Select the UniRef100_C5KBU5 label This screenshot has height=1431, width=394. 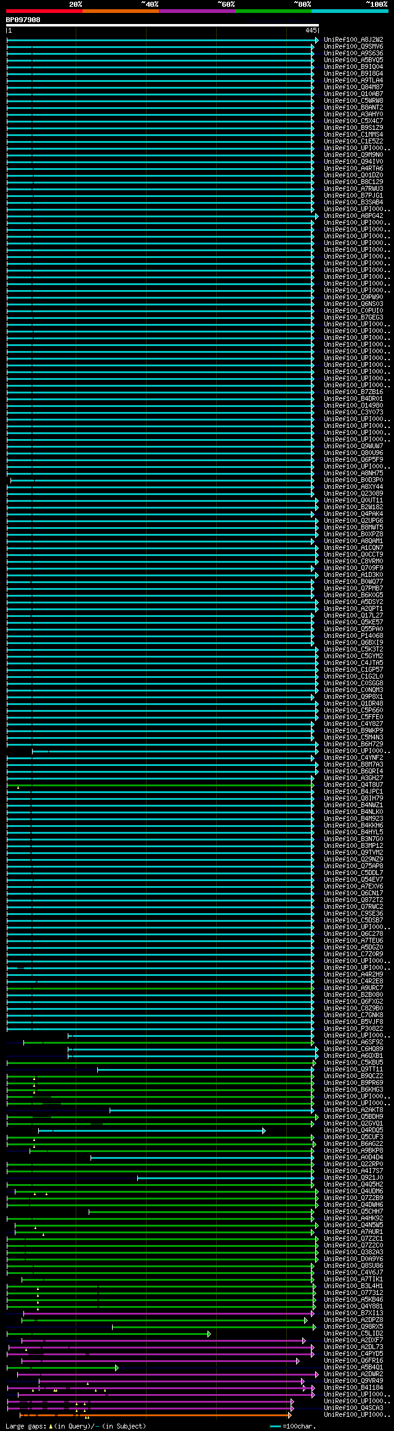point(353,1063)
